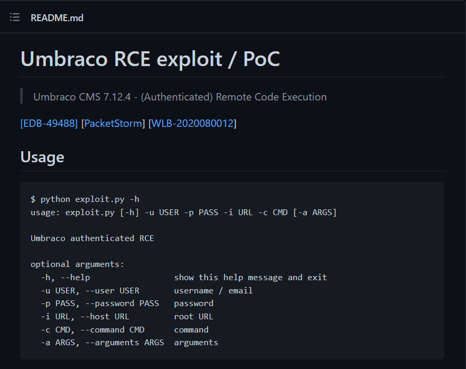Click the -c CMD, --command option
The height and width of the screenshot is (369, 466).
pyautogui.click(x=92, y=330)
